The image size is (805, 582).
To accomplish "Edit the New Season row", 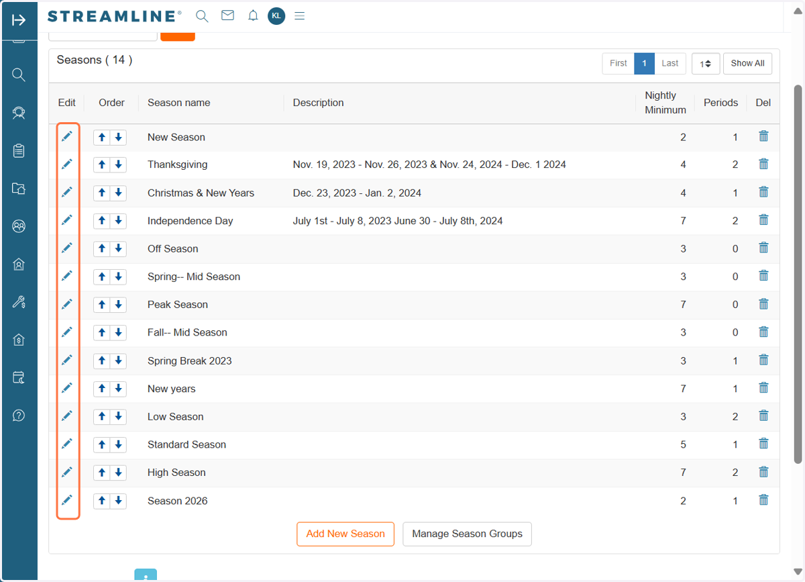I will pos(67,136).
